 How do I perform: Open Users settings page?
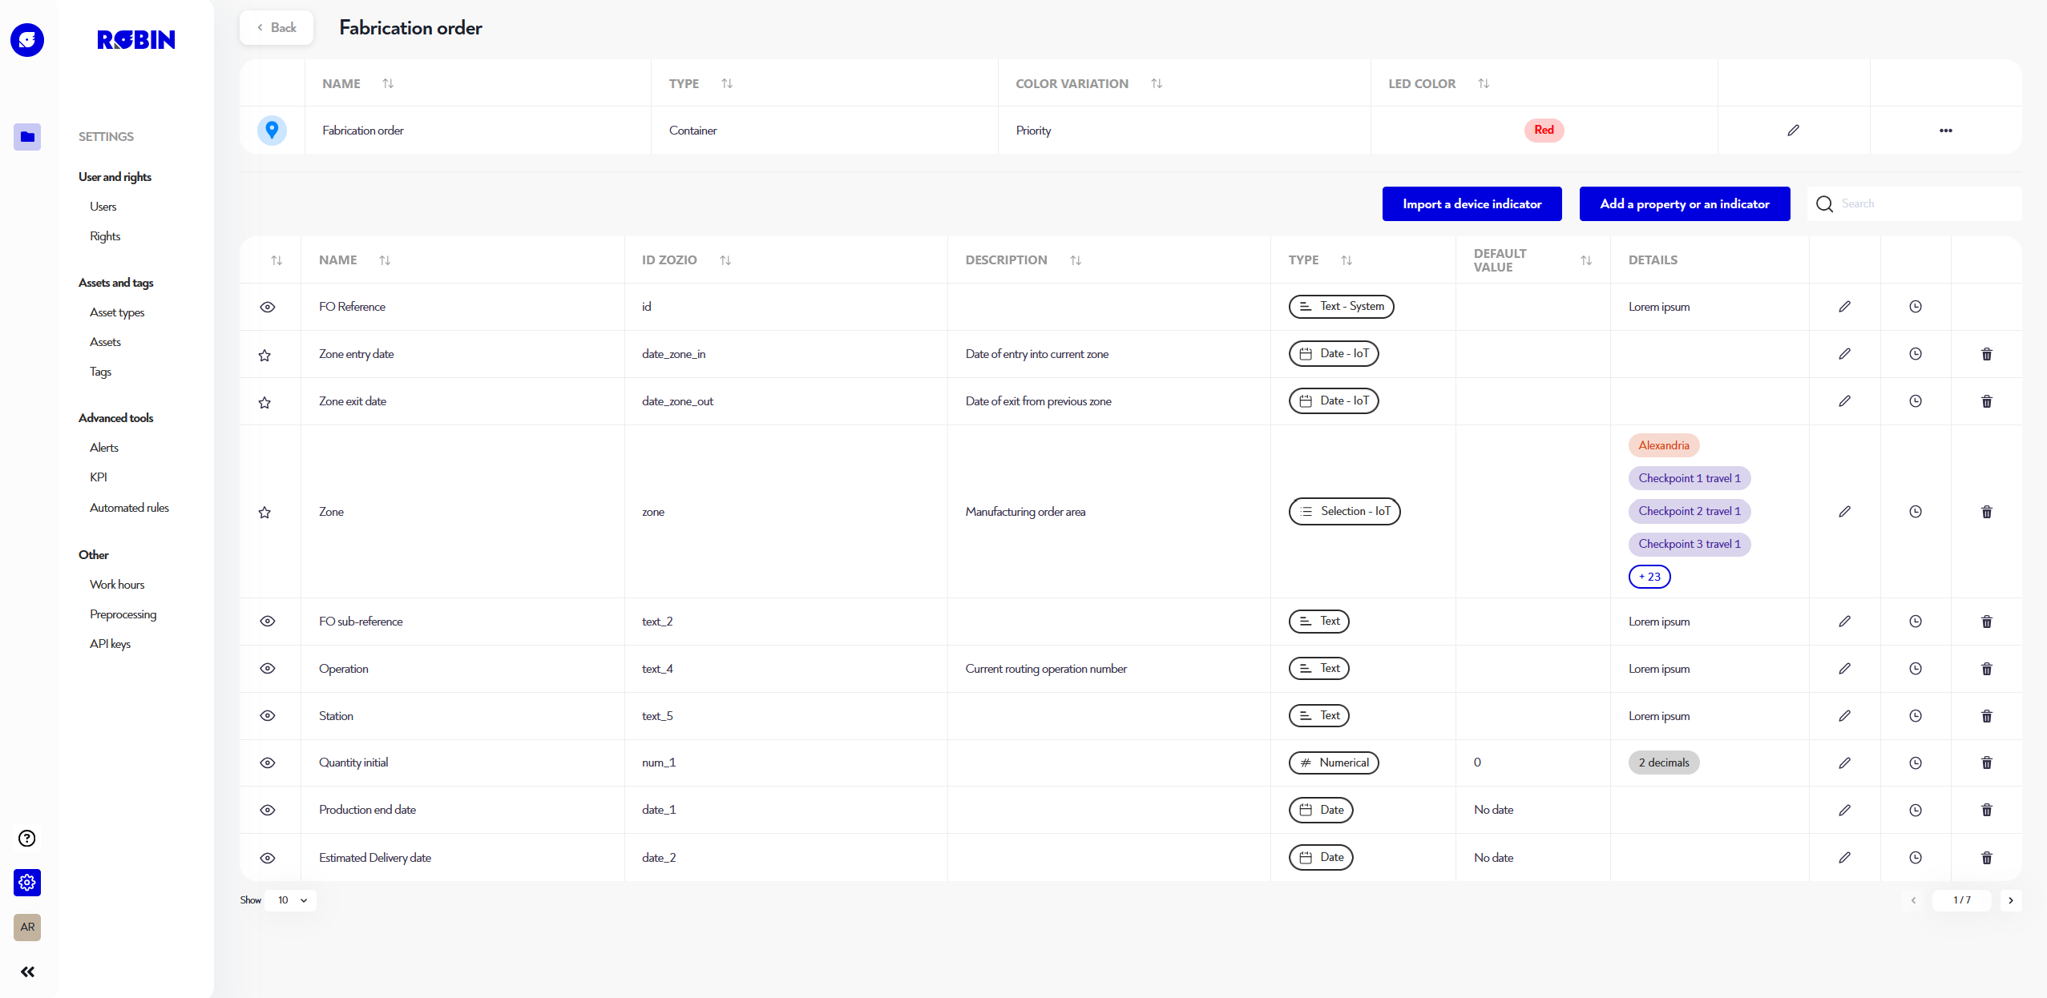103,207
